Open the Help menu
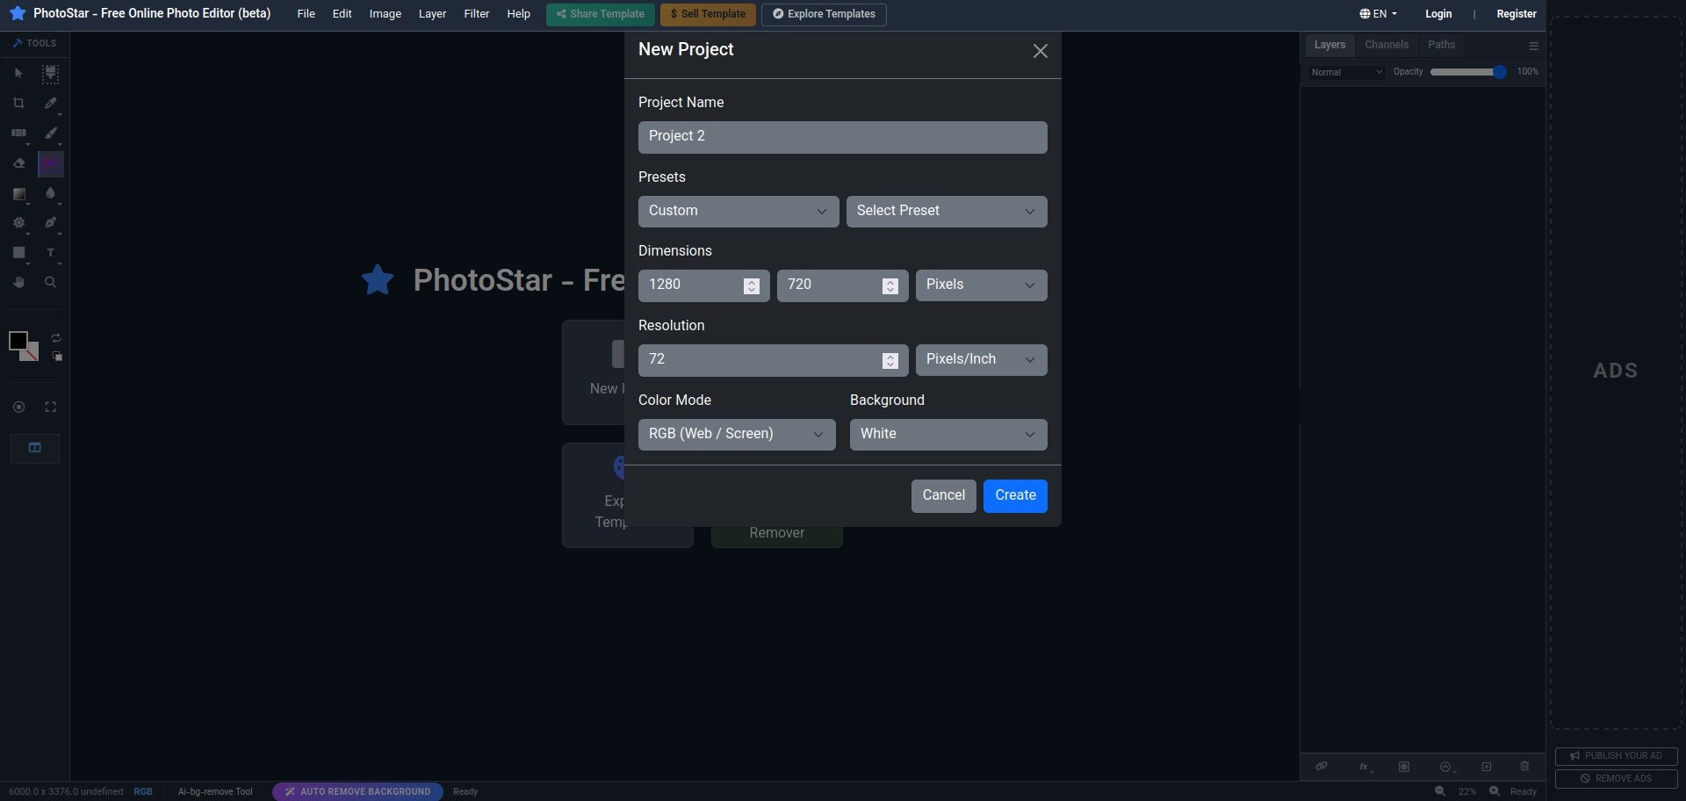 [x=519, y=13]
